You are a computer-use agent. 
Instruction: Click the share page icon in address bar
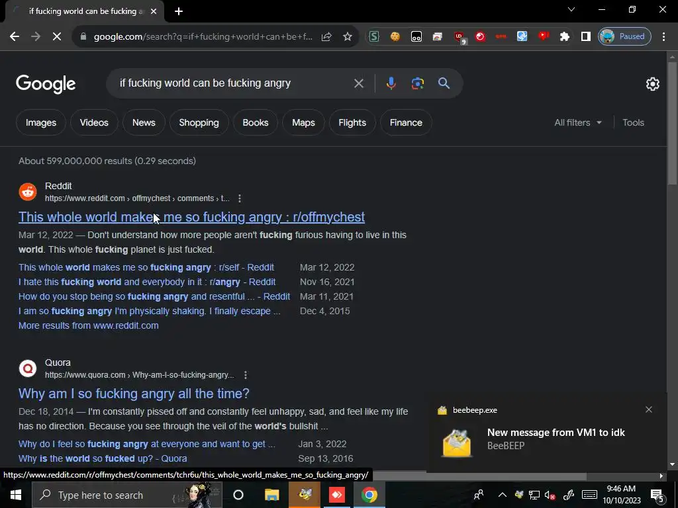tap(326, 37)
